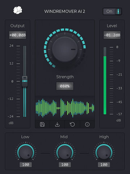Click the Mid 100 value box
This screenshot has width=130, height=174.
65,165
